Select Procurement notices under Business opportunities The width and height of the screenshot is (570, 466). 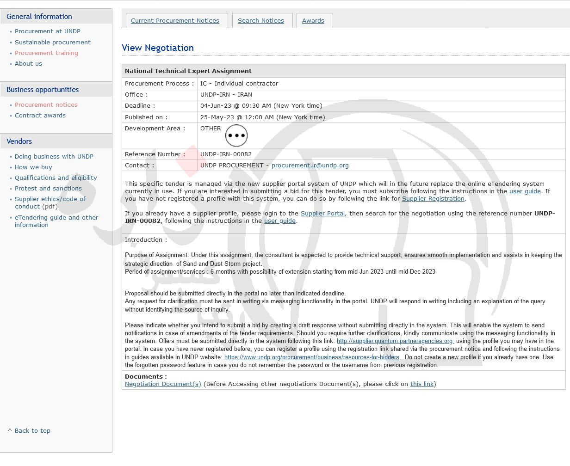coord(46,105)
